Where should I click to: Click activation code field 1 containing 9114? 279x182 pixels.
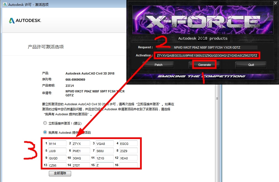pos(57,143)
